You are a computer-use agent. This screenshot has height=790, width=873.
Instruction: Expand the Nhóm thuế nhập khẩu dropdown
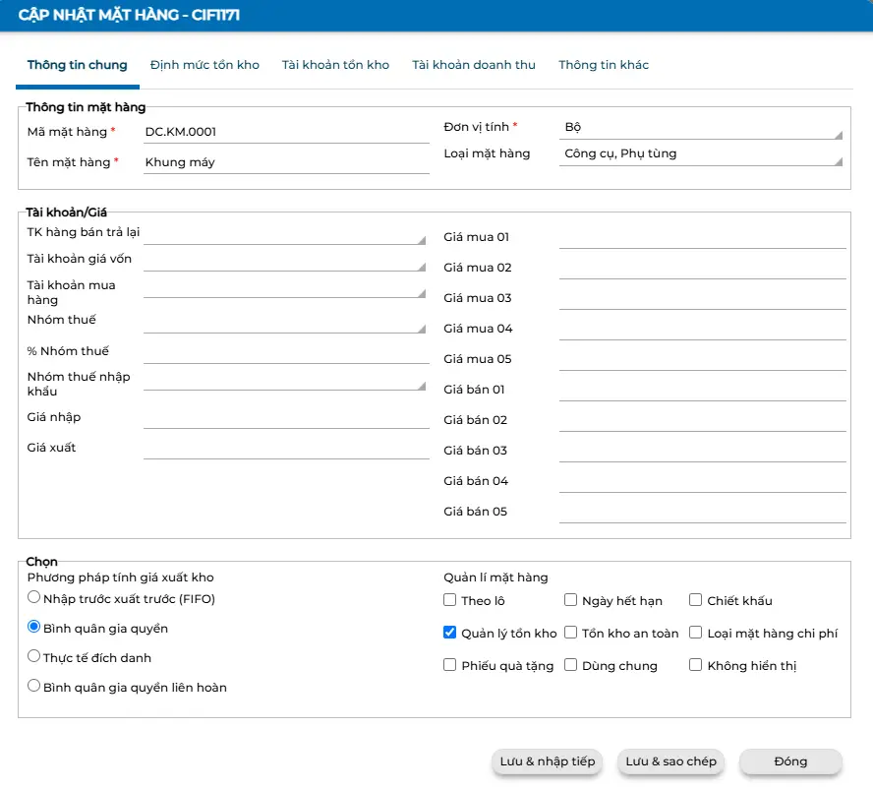[x=285, y=379]
